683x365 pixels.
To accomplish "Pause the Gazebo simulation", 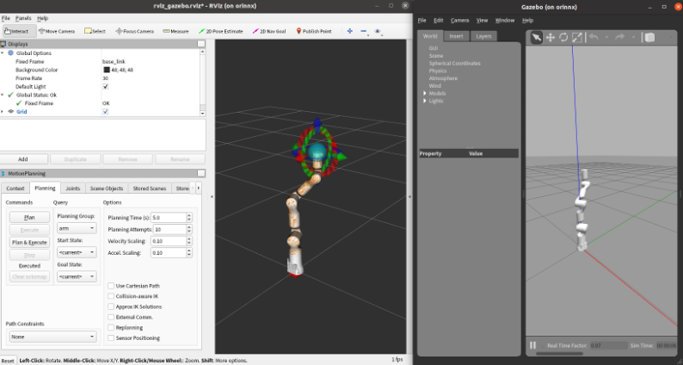I will tap(533, 345).
